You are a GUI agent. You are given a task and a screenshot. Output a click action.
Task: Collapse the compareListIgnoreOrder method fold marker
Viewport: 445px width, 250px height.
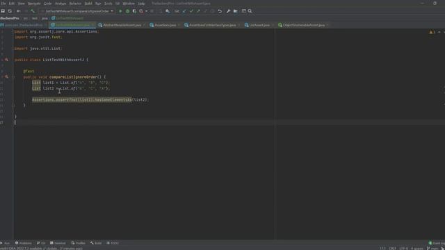click(13, 77)
